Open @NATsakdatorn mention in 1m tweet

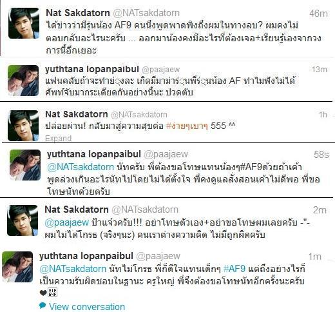[73, 269]
